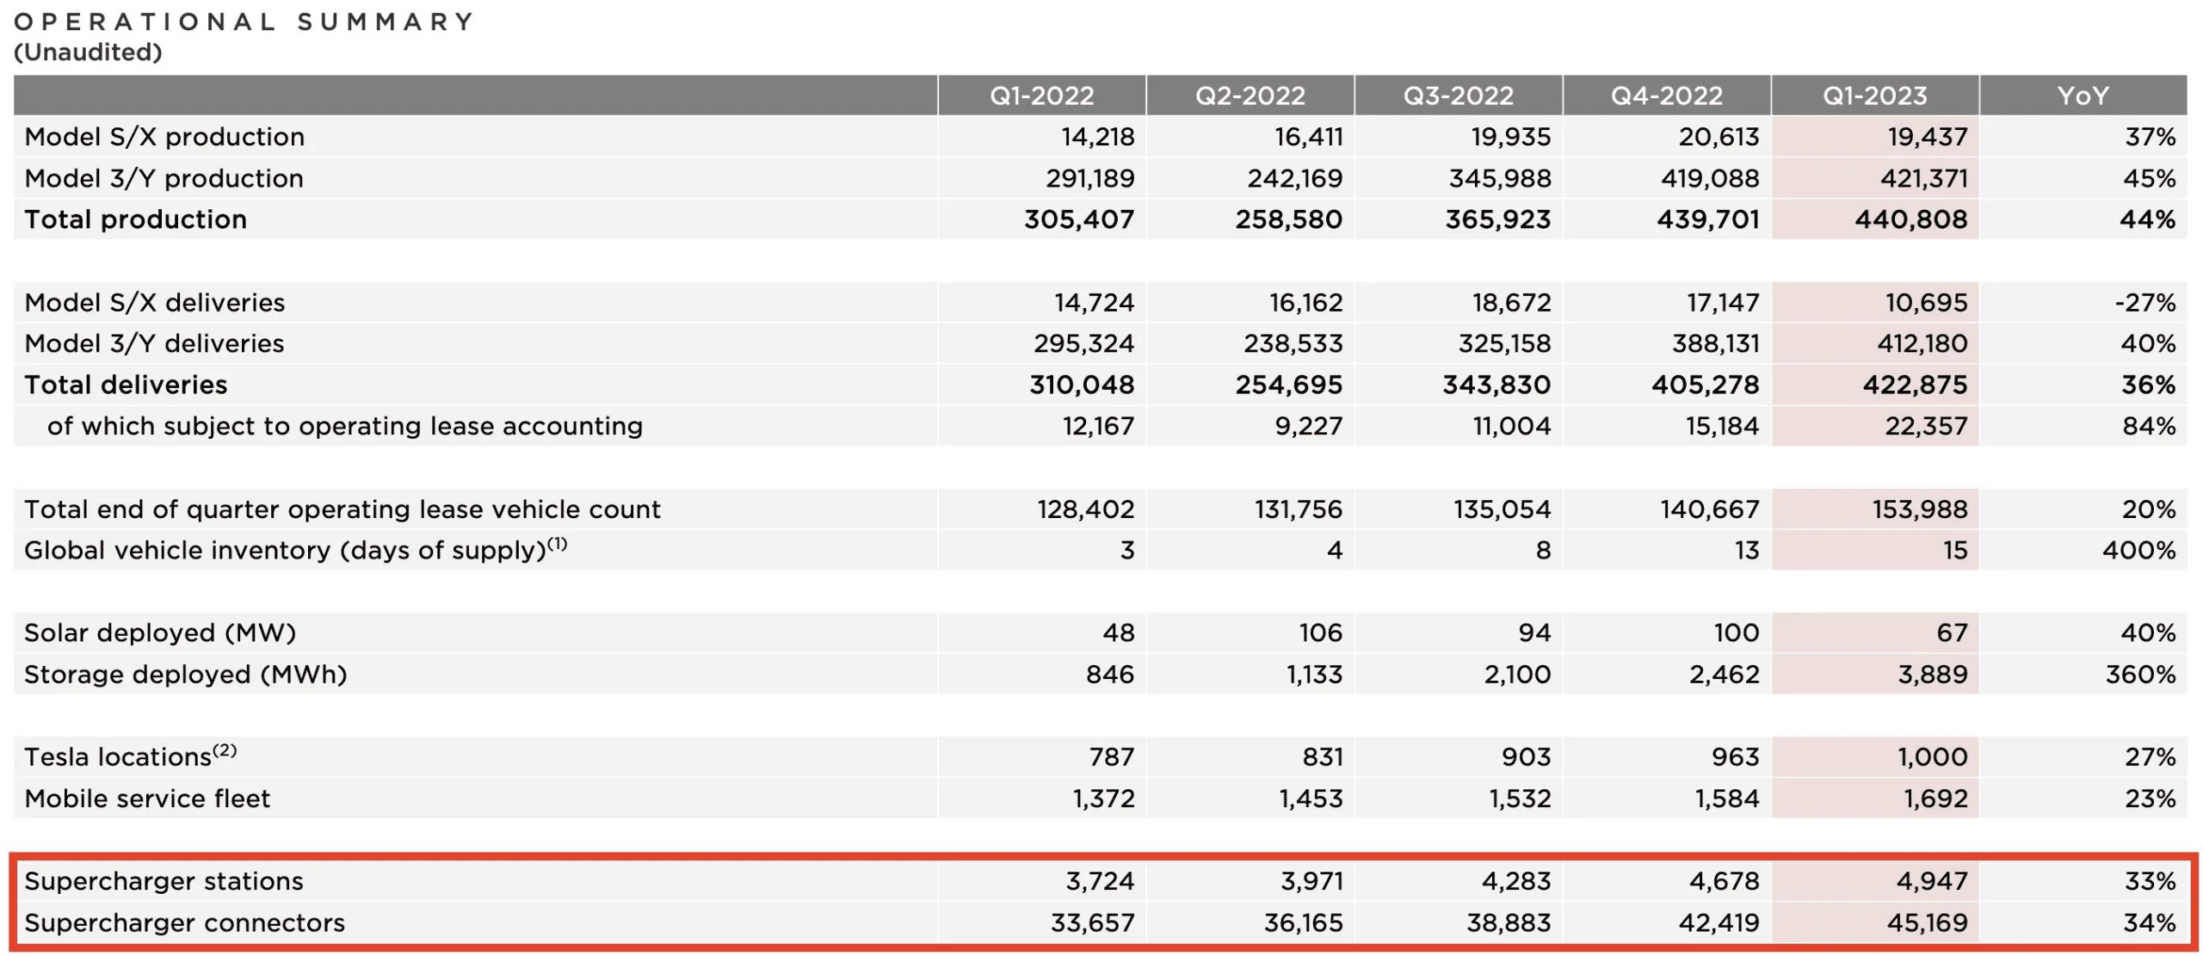
Task: Click the Model S/X deliveries YoY -27%
Action: [x=2144, y=302]
